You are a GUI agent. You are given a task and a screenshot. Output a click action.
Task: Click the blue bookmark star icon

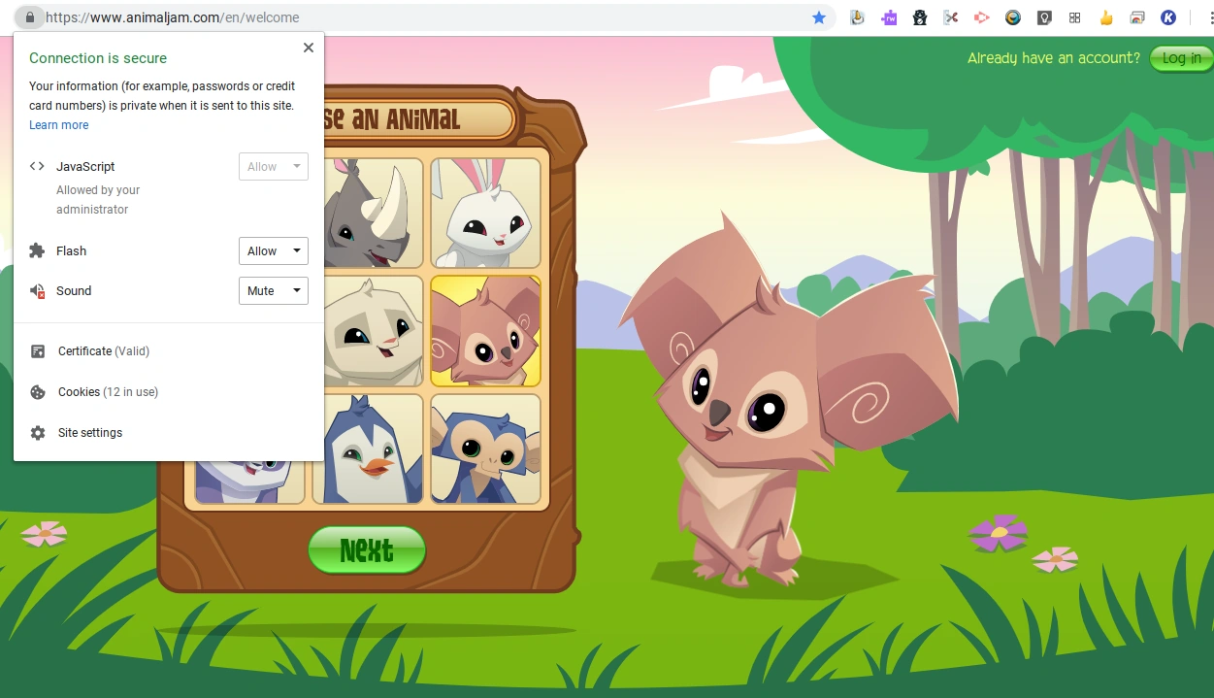coord(819,17)
